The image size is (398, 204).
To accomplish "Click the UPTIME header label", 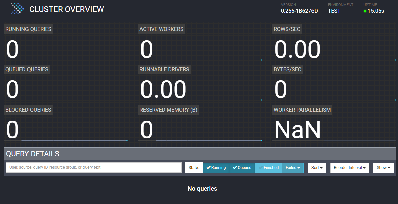I will tap(370, 5).
